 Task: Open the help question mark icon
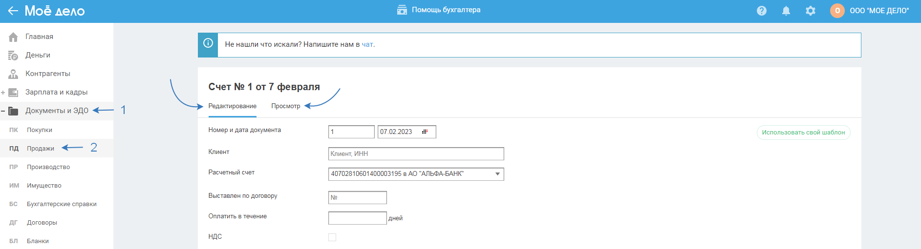[x=761, y=11]
